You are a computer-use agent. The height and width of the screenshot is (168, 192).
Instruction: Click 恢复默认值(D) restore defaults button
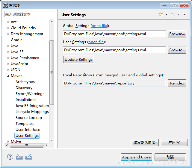click(x=145, y=143)
